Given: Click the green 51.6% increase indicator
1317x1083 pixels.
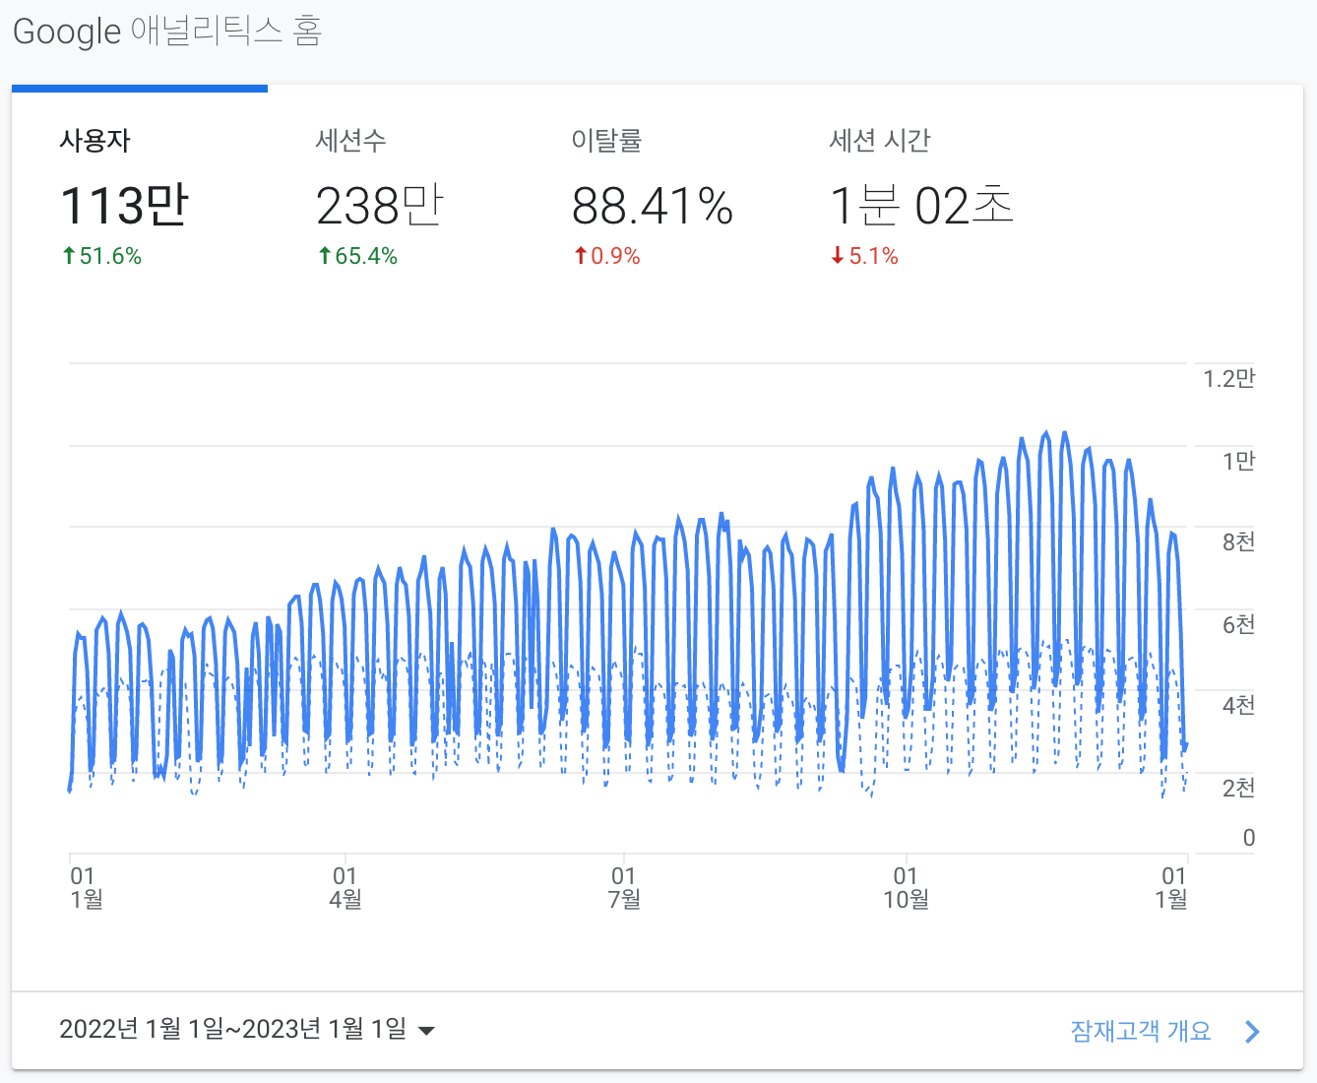Looking at the screenshot, I should [x=101, y=256].
